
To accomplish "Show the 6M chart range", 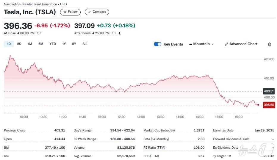I will 41,44.
